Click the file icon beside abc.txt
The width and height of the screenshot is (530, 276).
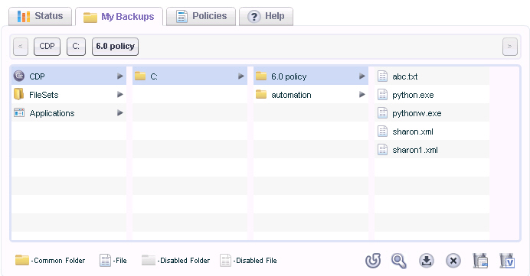pyautogui.click(x=382, y=76)
